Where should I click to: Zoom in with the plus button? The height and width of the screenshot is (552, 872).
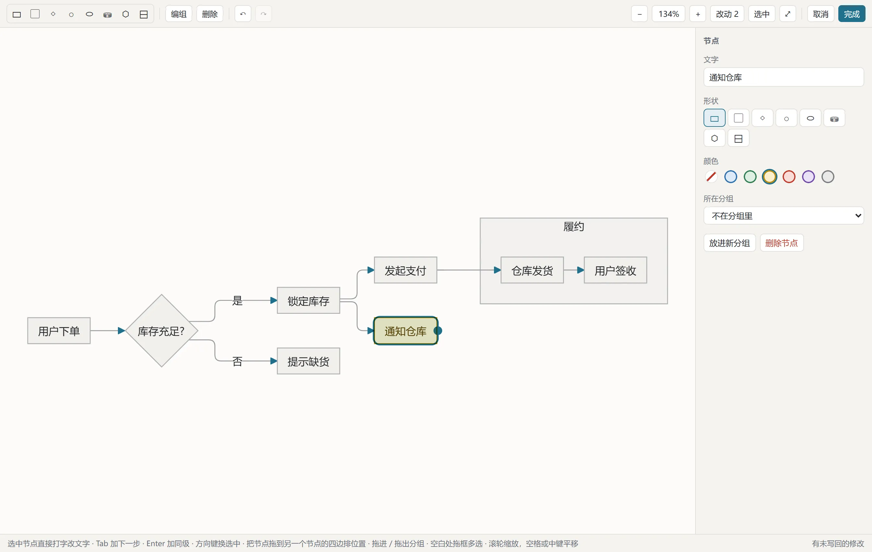tap(698, 14)
